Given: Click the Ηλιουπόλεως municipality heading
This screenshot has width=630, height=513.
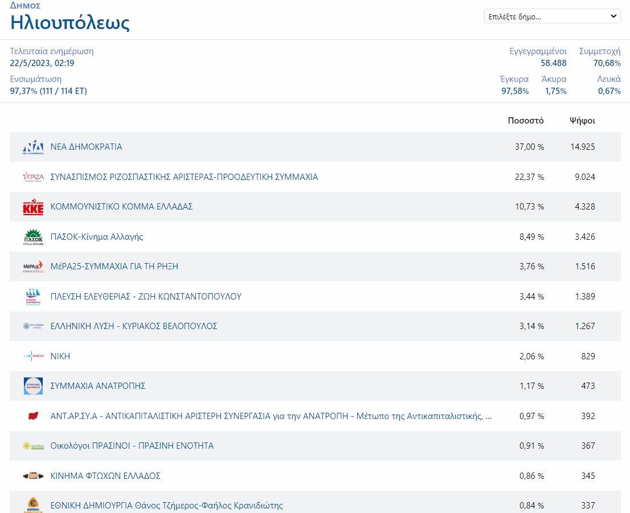Looking at the screenshot, I should (x=70, y=23).
